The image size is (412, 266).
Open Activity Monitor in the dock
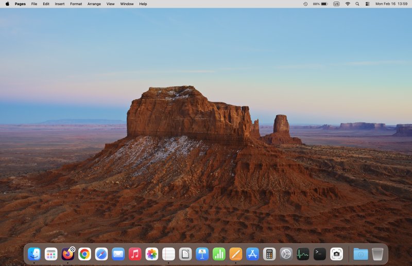[x=303, y=254]
